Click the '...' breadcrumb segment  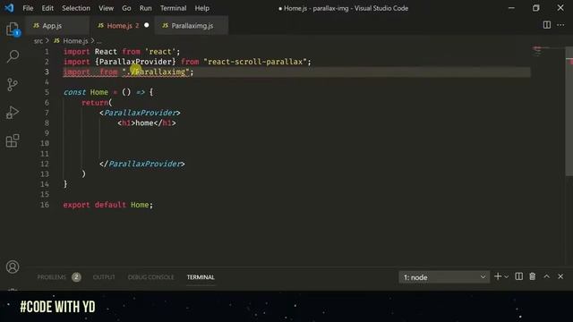99,41
